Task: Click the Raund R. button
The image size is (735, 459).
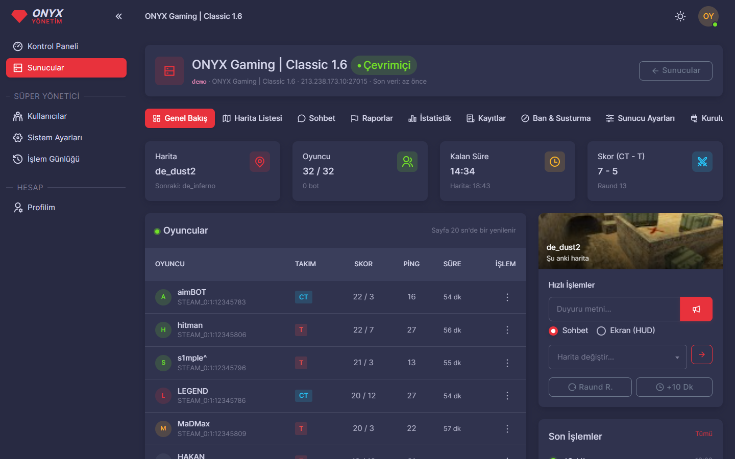Action: (590, 387)
